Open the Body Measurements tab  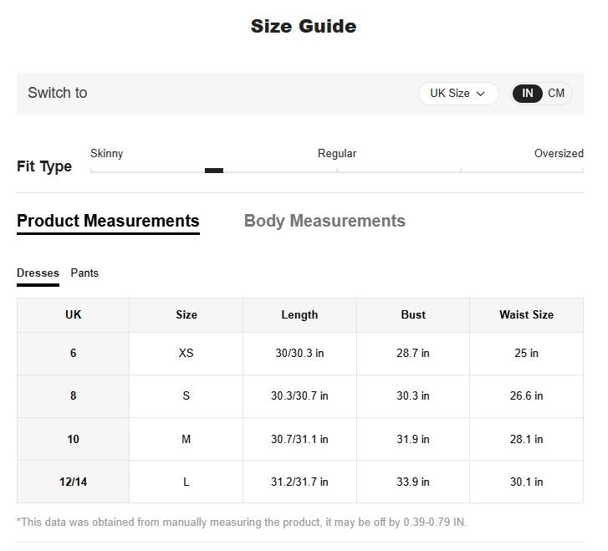[x=324, y=221]
